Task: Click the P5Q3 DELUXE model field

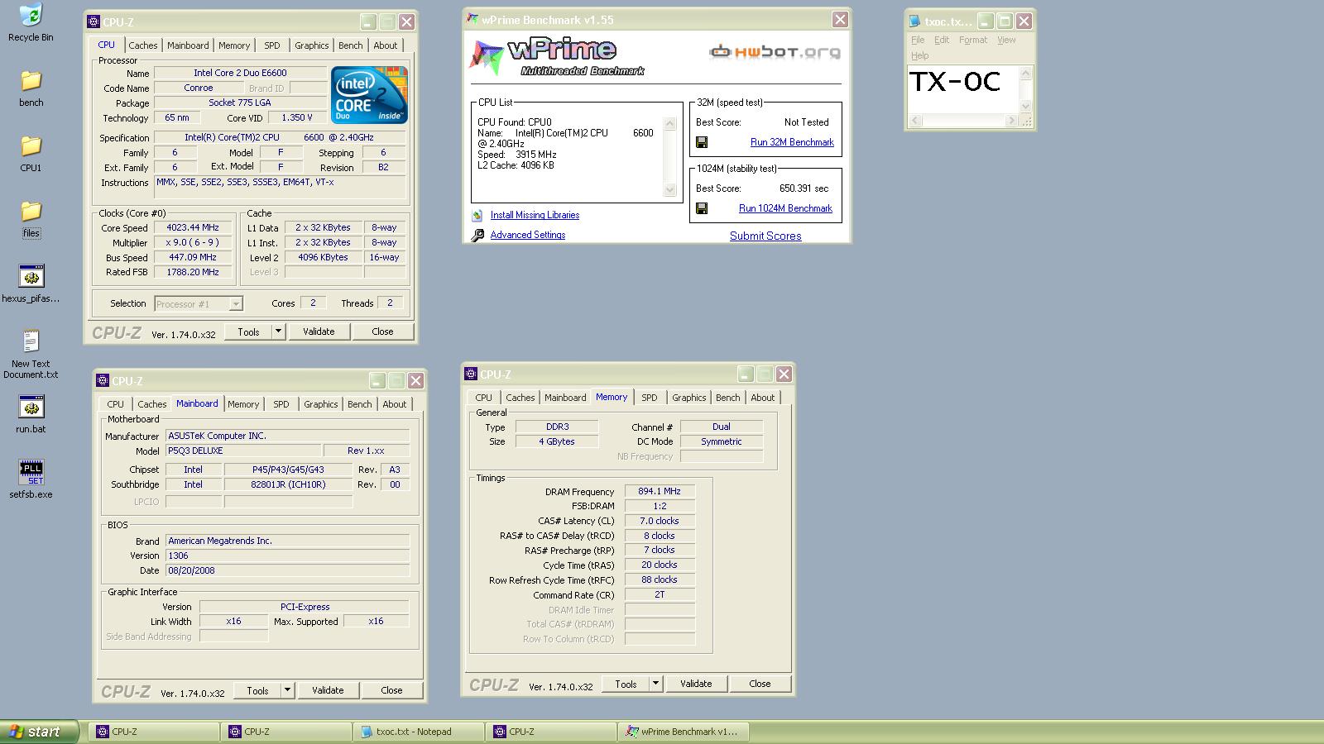Action: click(242, 451)
